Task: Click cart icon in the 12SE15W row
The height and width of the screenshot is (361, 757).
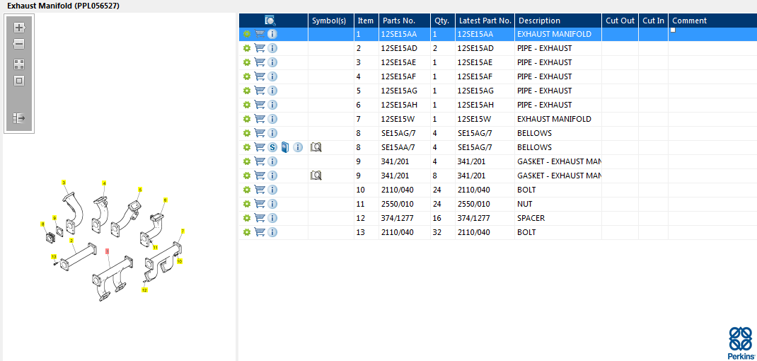Action: click(260, 118)
